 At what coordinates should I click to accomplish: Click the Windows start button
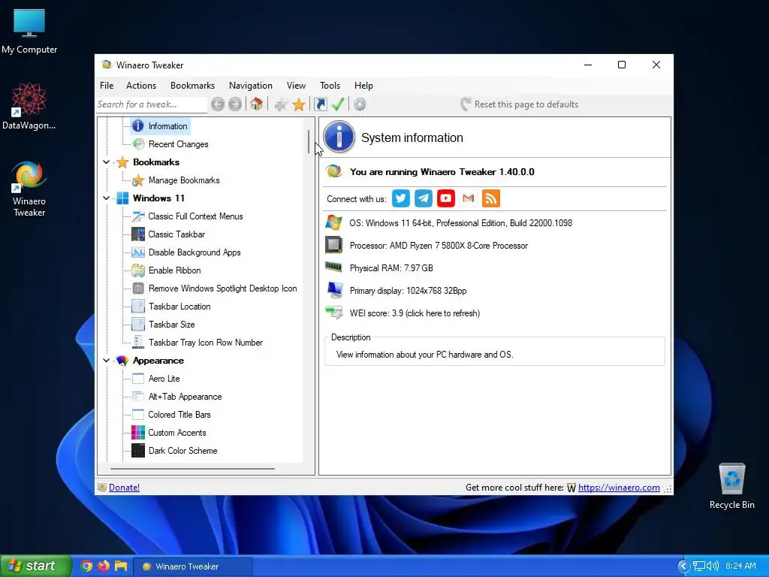[36, 566]
